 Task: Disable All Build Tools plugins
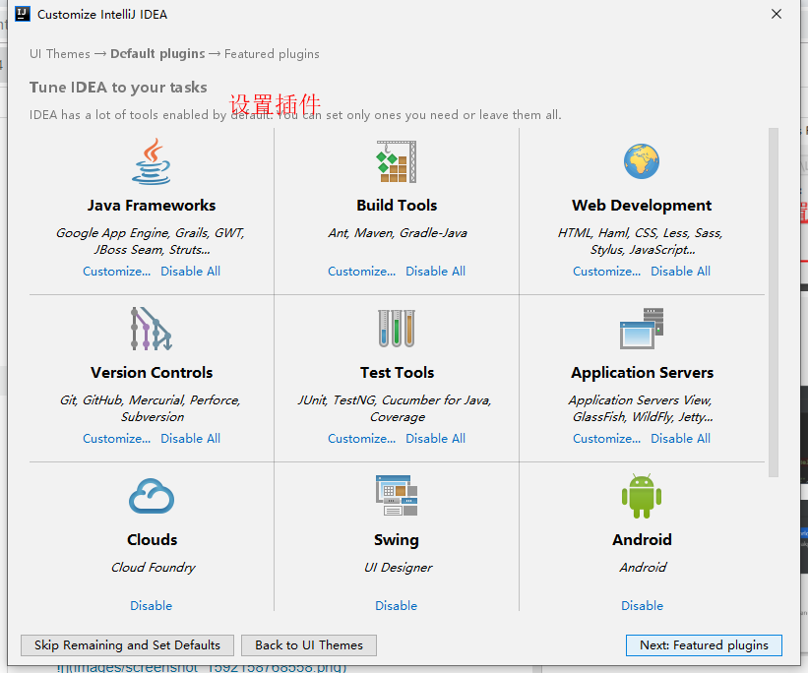435,271
